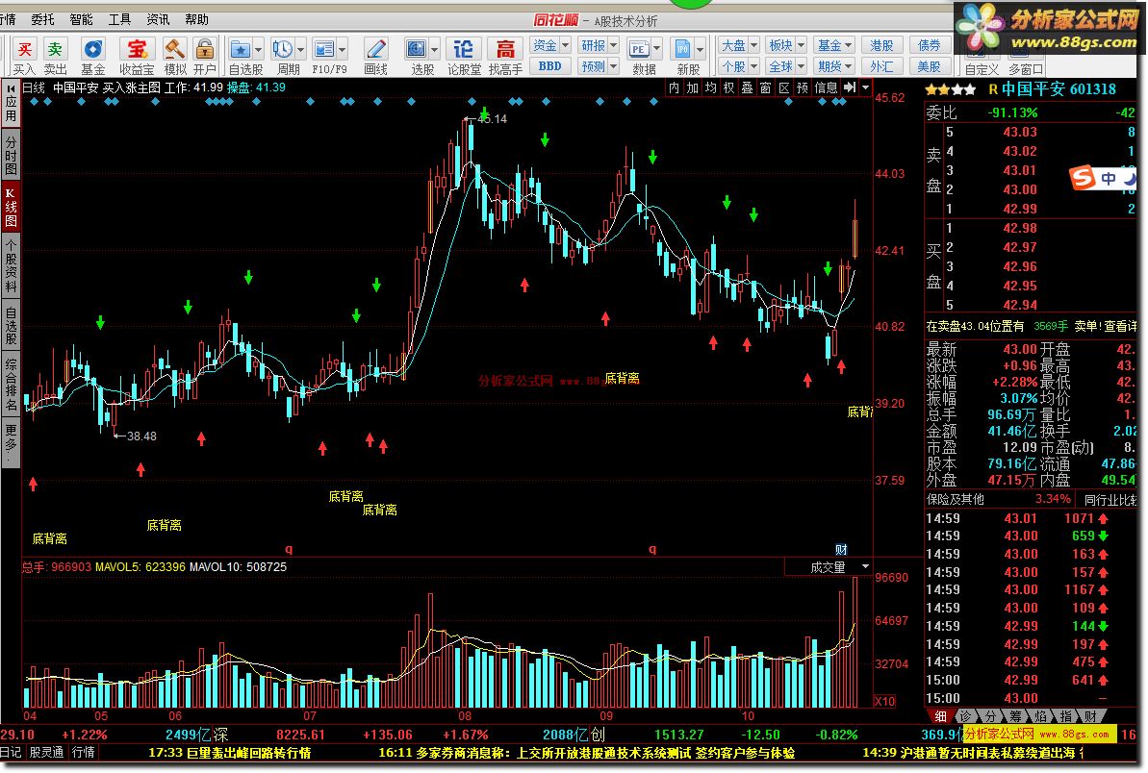Viewport: 1148px width, 773px height.
Task: Open the 收益宝 toolbar icon
Action: pyautogui.click(x=137, y=50)
